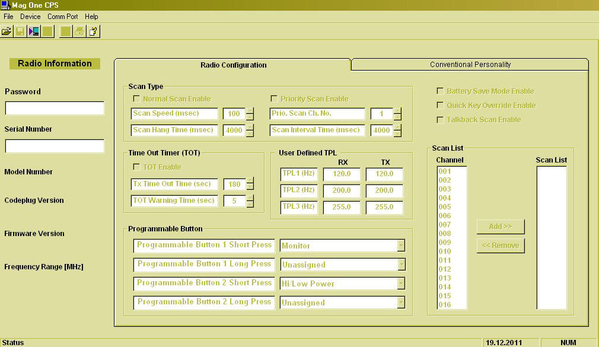Click the << Remove button
Viewport: 599px width, 347px height.
coord(501,246)
